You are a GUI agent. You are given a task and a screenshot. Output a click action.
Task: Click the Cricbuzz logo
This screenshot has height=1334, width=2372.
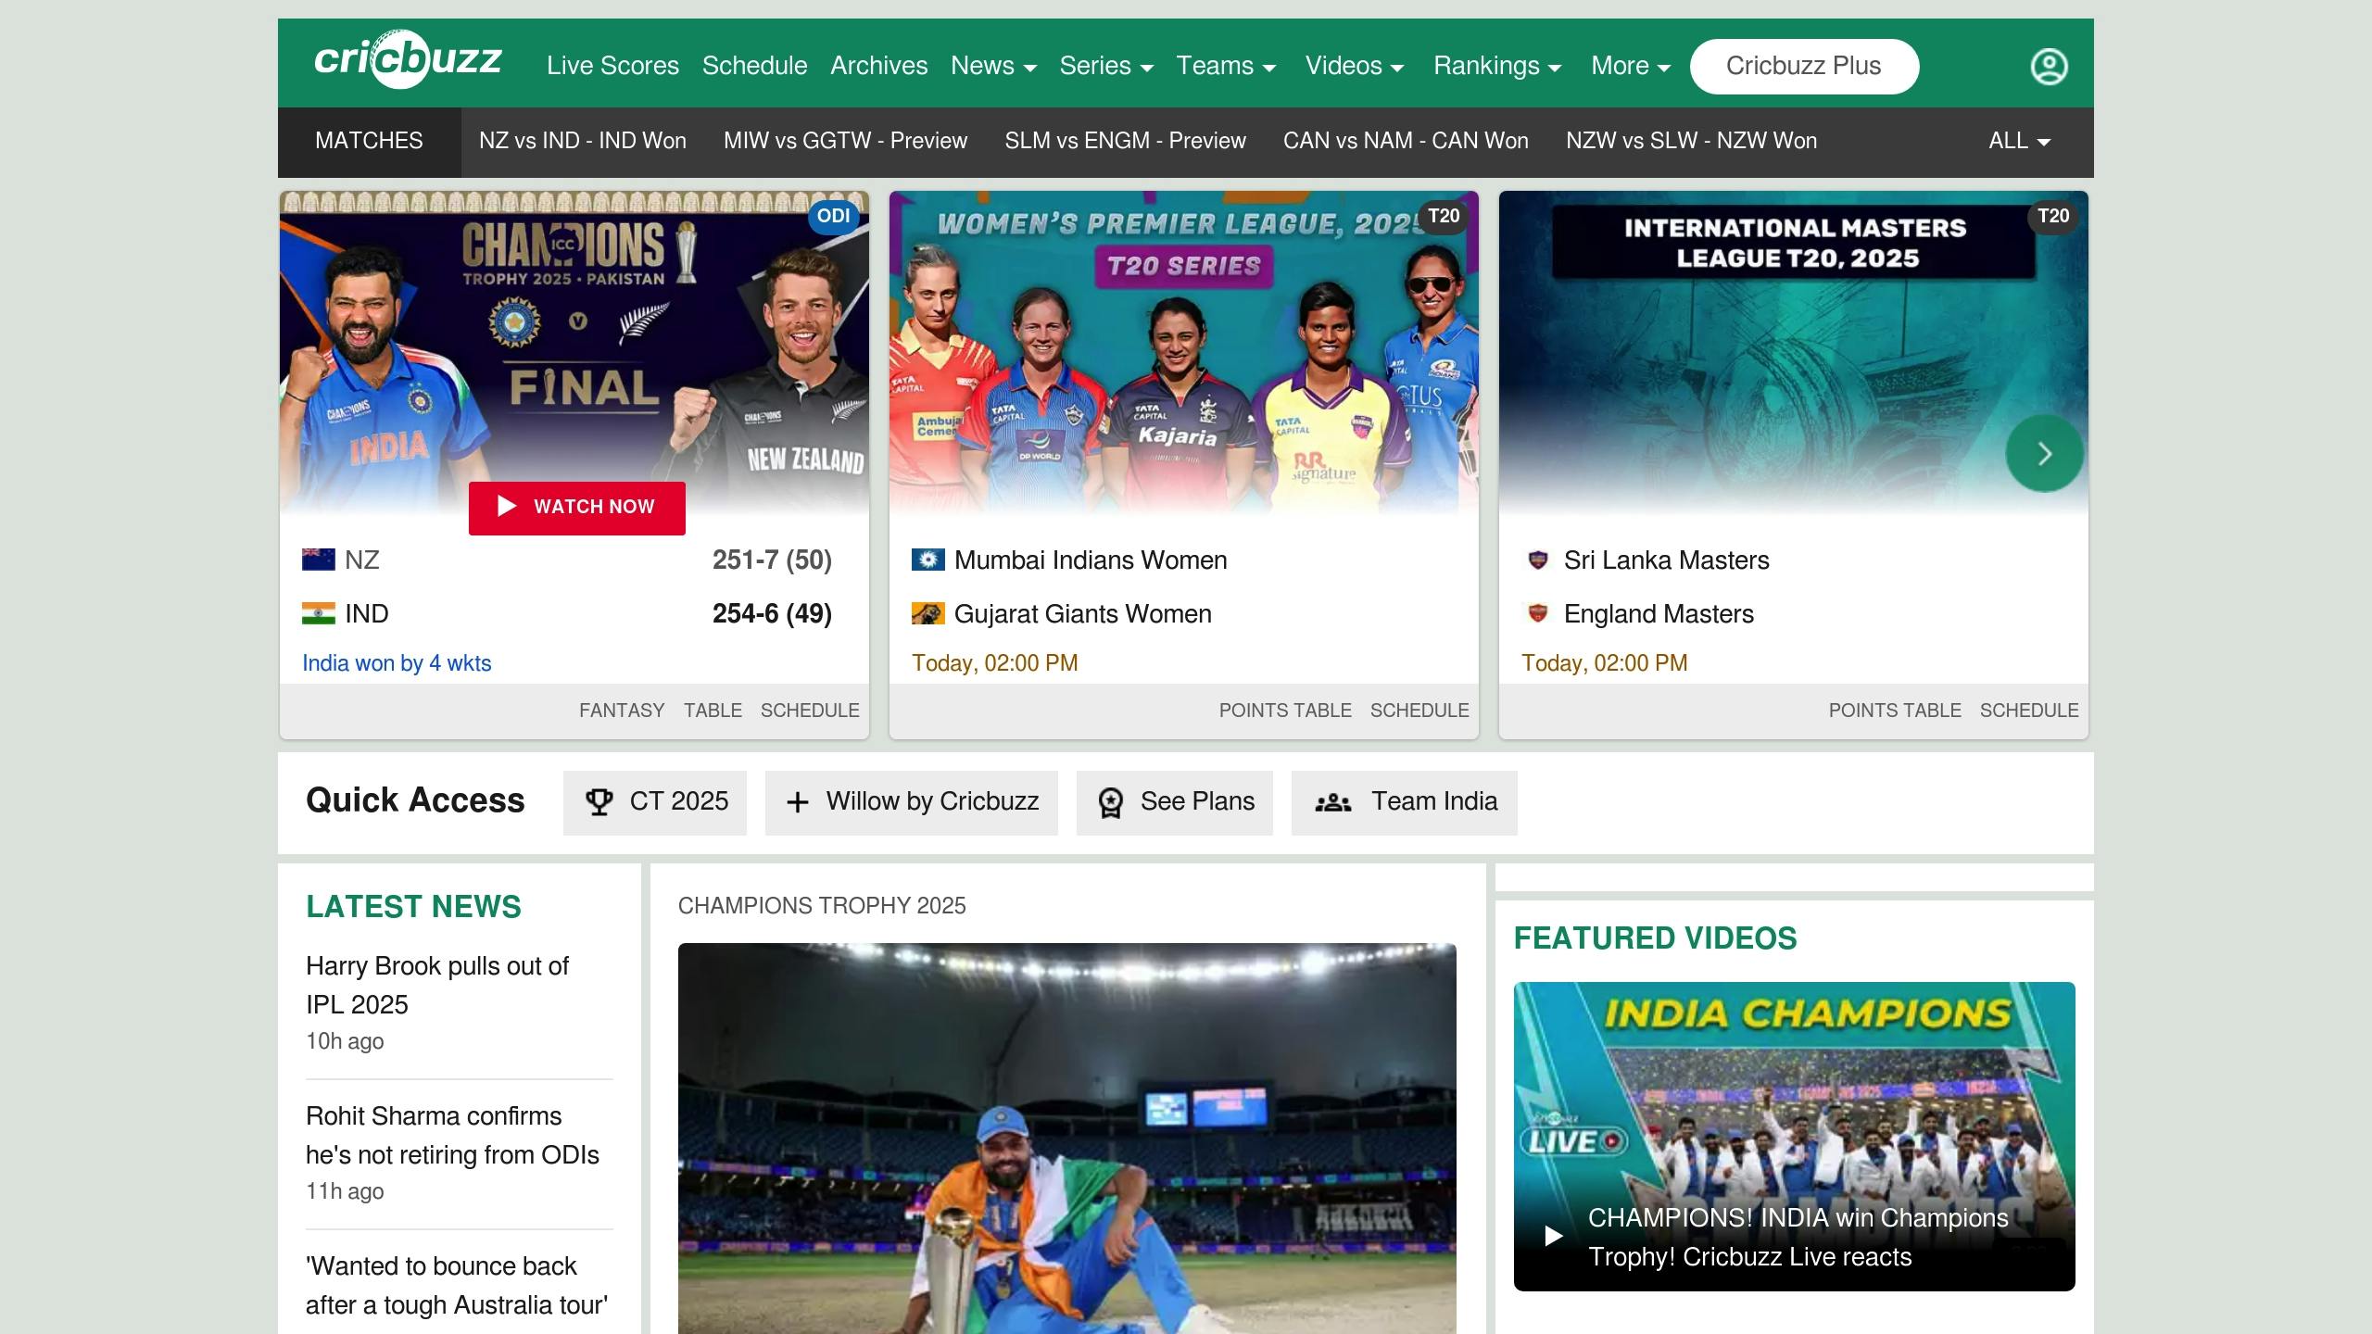point(408,60)
